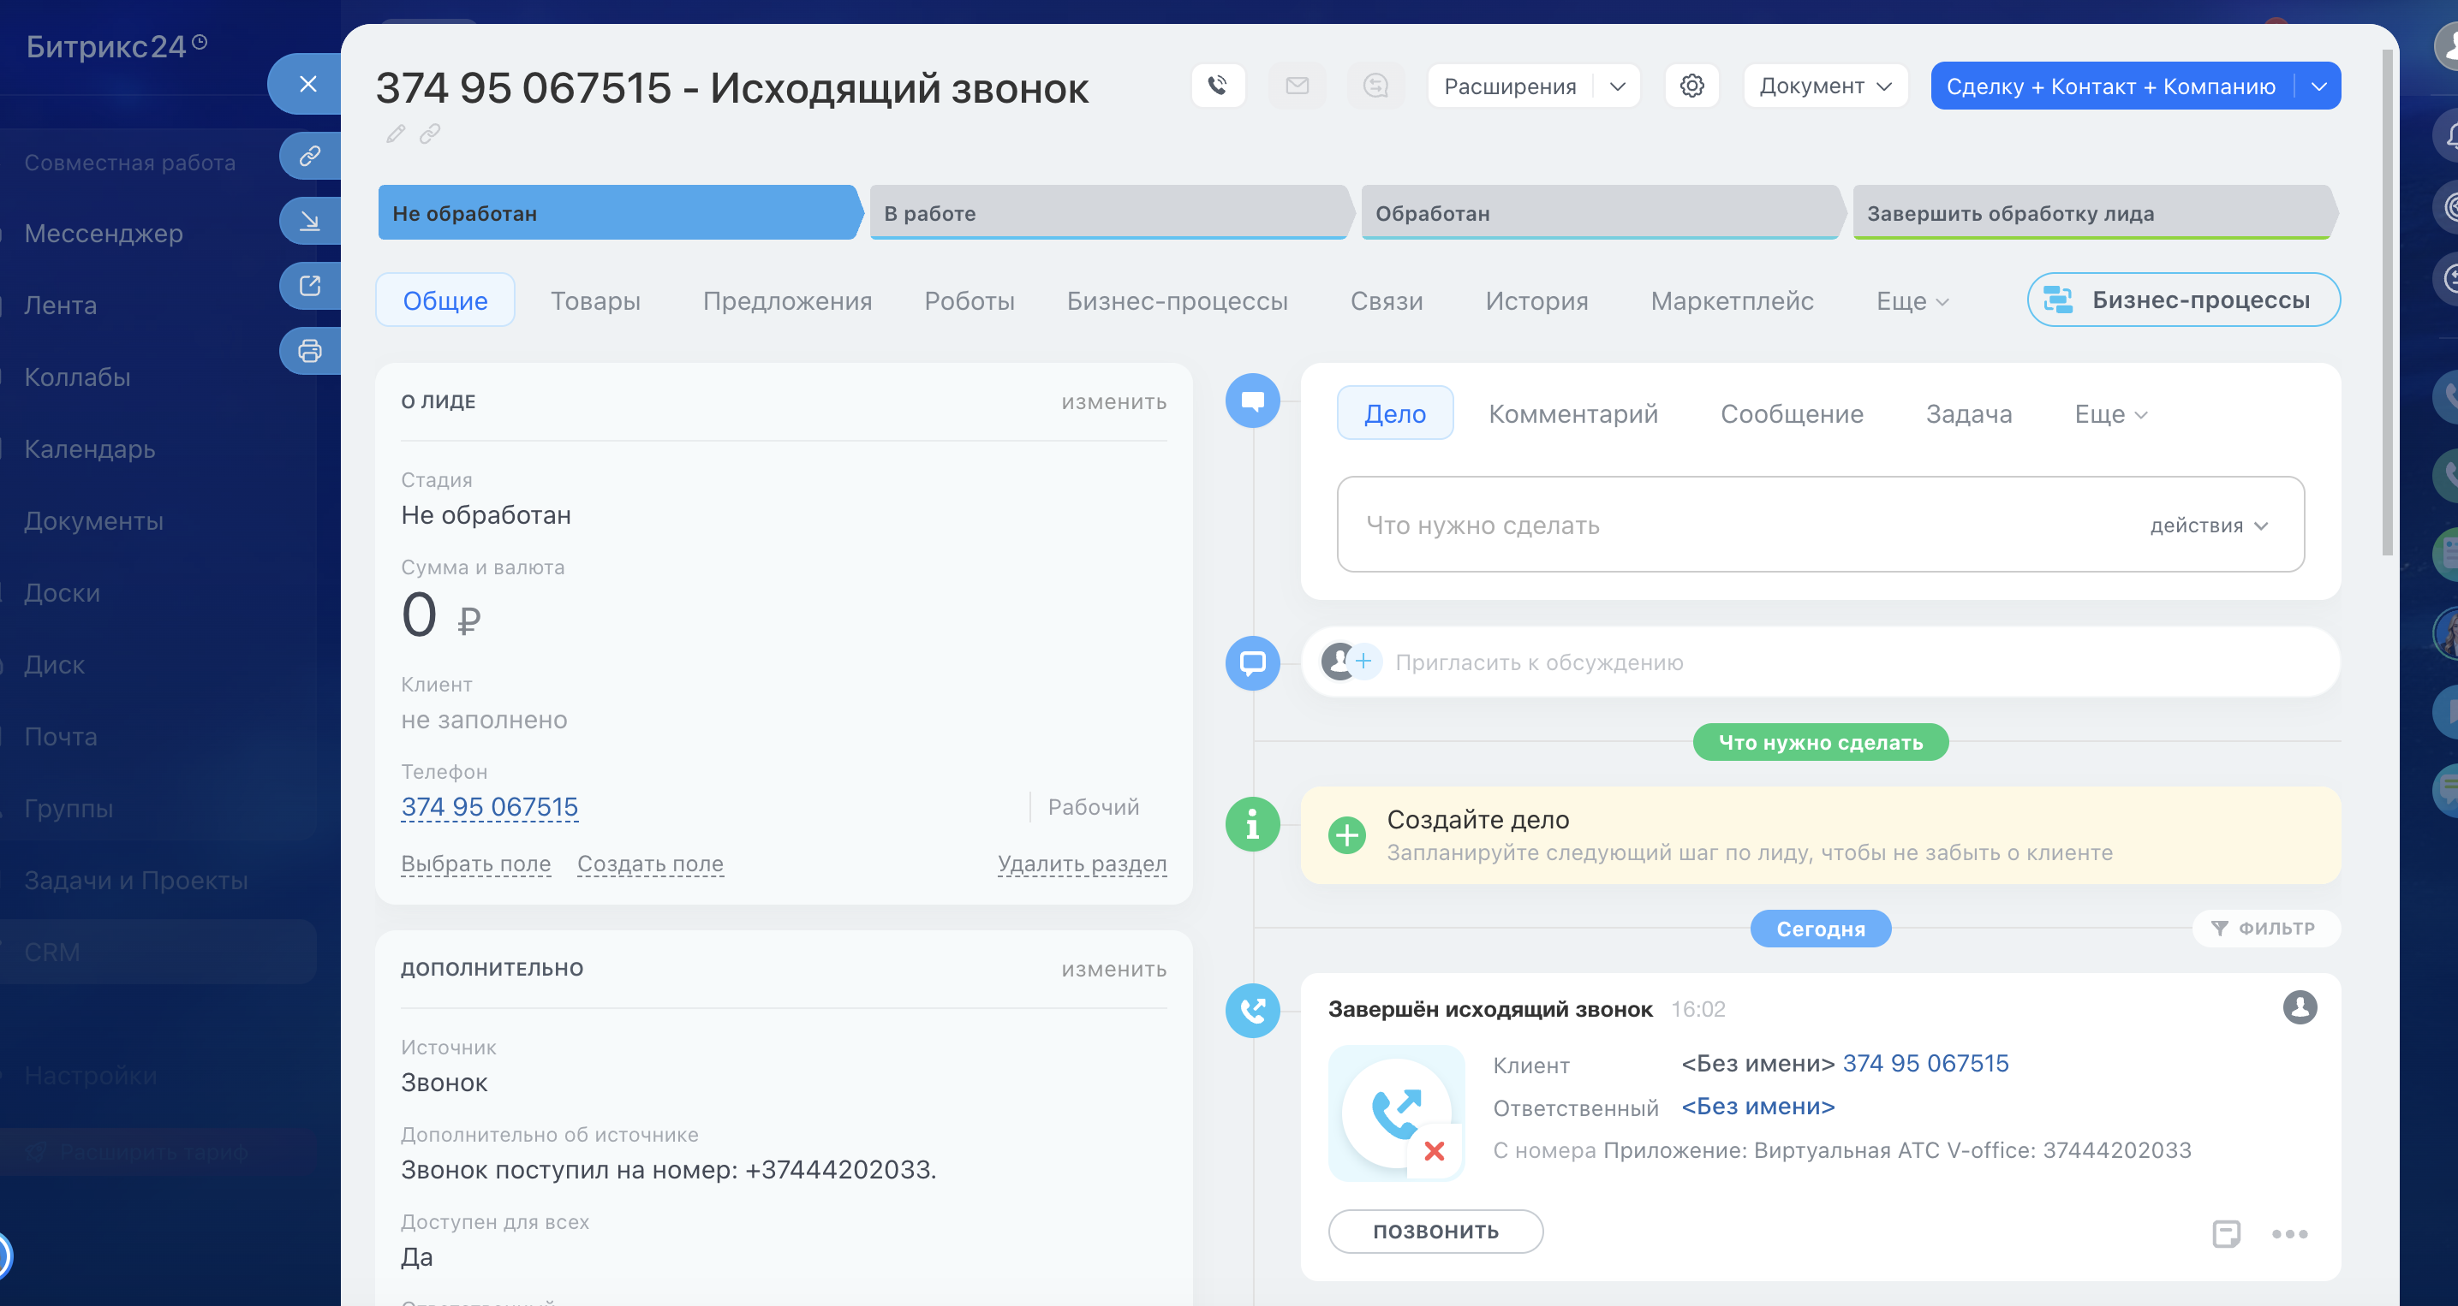Screen dimensions: 2458x1306
Task: Open the settings gear icon in header
Action: (1691, 86)
